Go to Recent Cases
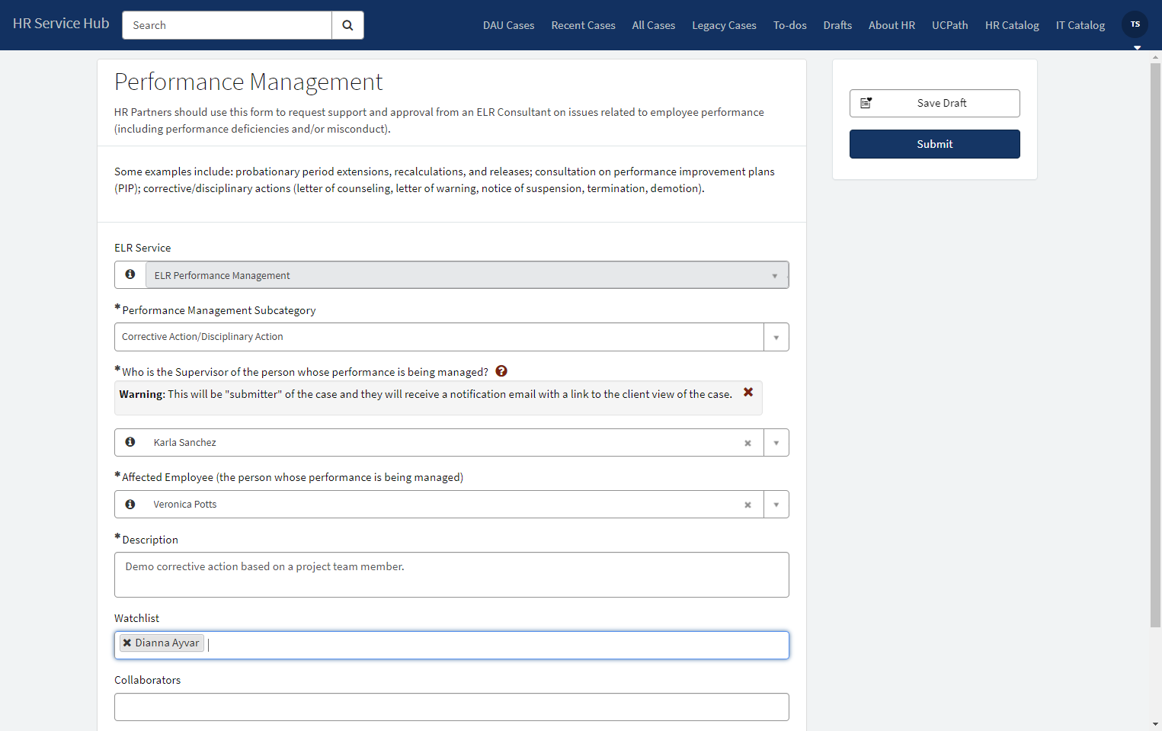The width and height of the screenshot is (1162, 731). tap(583, 25)
